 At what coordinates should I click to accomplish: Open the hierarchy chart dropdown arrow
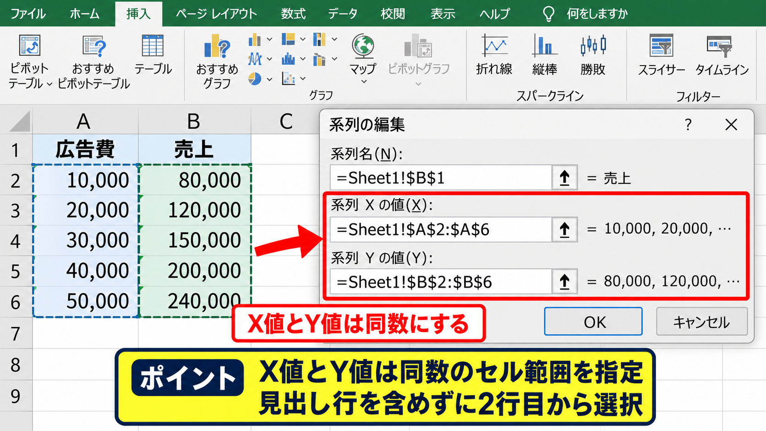tap(303, 40)
